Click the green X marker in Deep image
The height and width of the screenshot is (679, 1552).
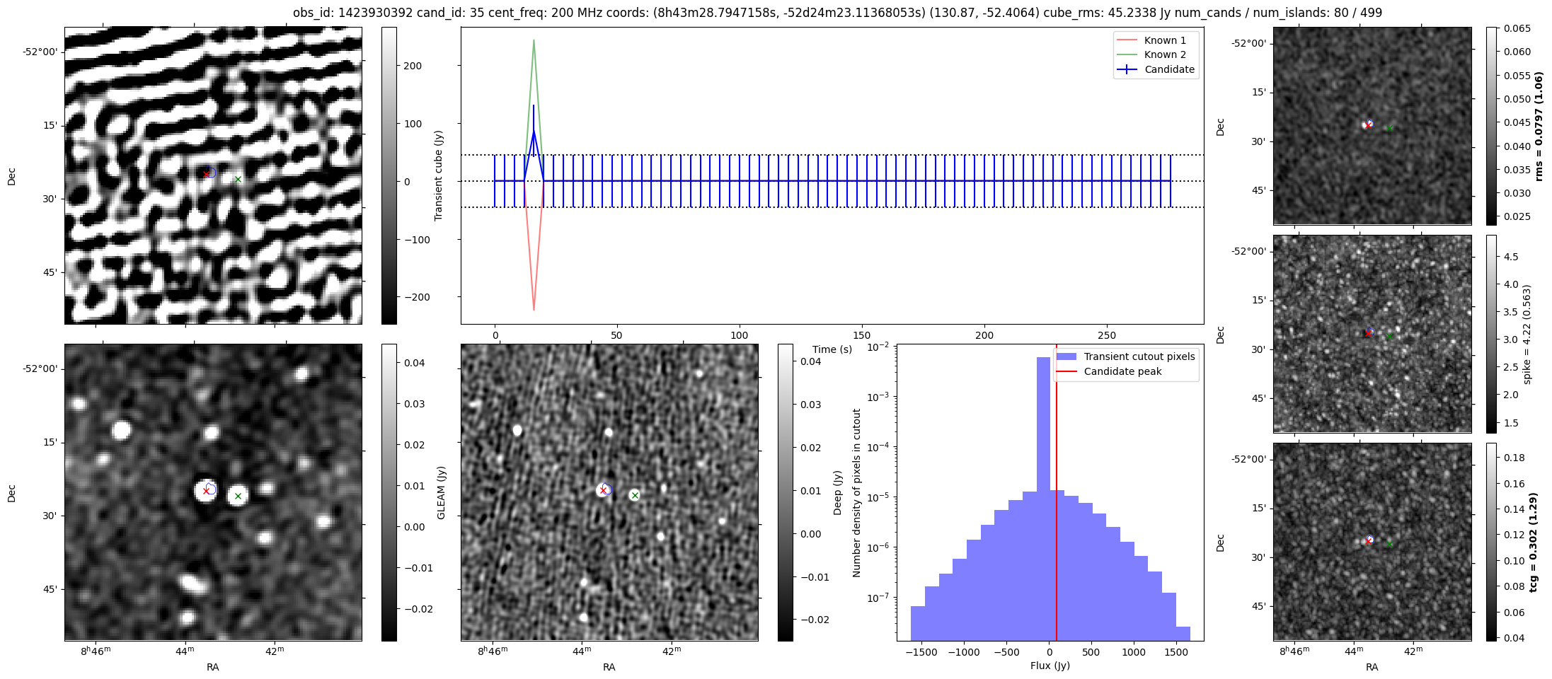(635, 496)
